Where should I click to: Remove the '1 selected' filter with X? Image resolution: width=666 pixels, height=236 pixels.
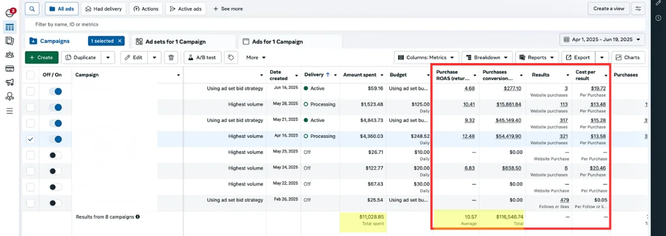coord(120,41)
